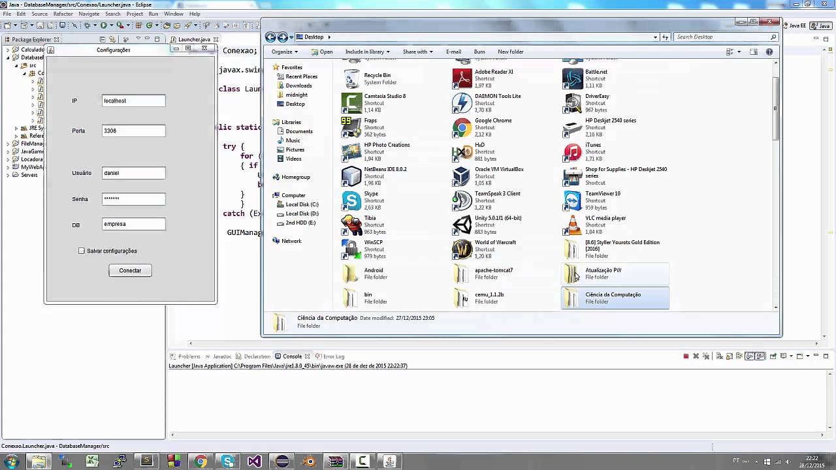The image size is (836, 470).
Task: Click Skype icon on Windows taskbar
Action: point(227,462)
